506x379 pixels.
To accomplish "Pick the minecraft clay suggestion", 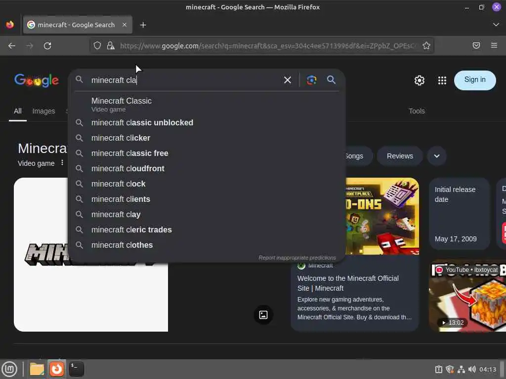I will (207, 214).
